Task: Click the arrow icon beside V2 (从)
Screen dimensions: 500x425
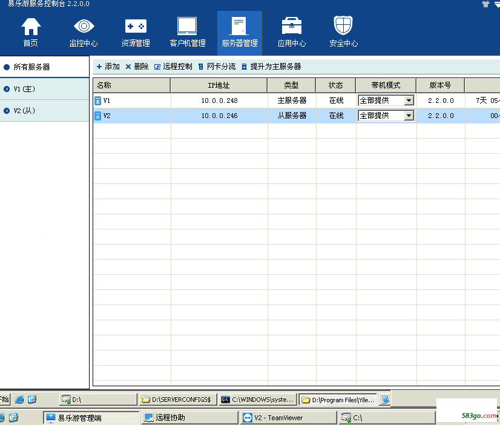Action: 7,111
